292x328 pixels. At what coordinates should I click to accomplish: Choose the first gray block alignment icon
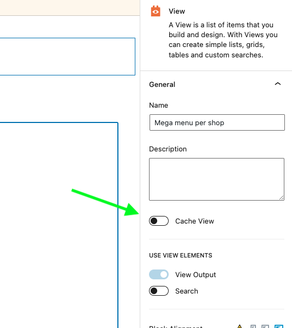(253, 326)
